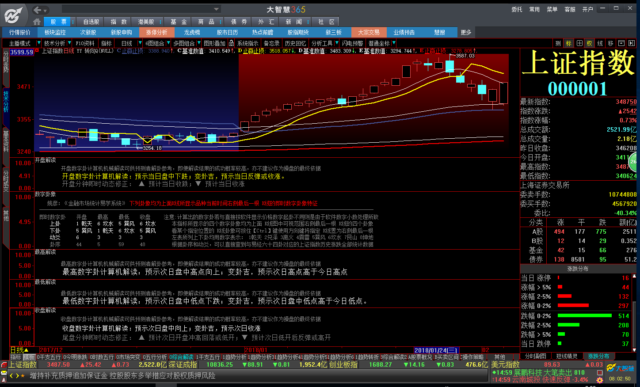Screen dimensions: 640x387
Task: Open the home page house icon
Action: point(37,21)
